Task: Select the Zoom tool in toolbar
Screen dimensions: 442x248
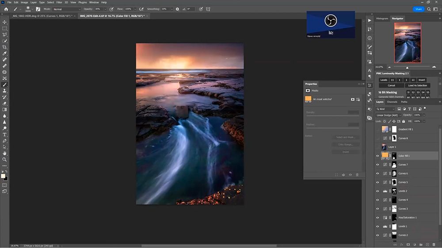Action: 5,159
